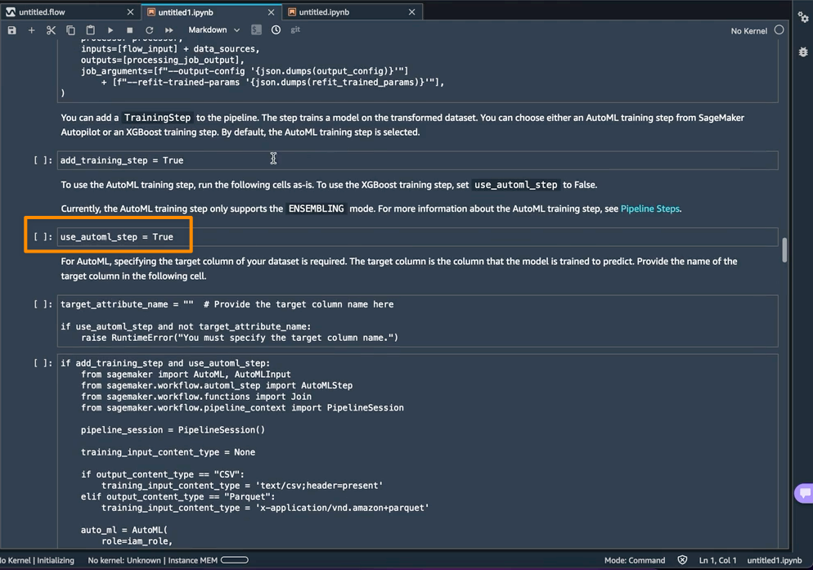This screenshot has height=570, width=813.
Task: Insert a new cell with the plus icon
Action: (x=31, y=30)
